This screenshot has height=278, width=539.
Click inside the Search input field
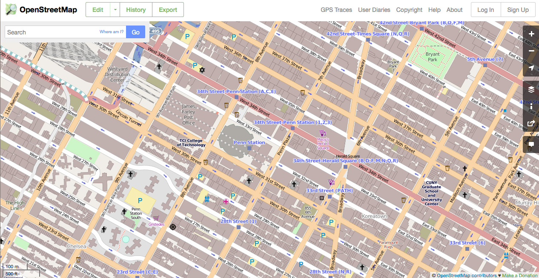pyautogui.click(x=51, y=32)
